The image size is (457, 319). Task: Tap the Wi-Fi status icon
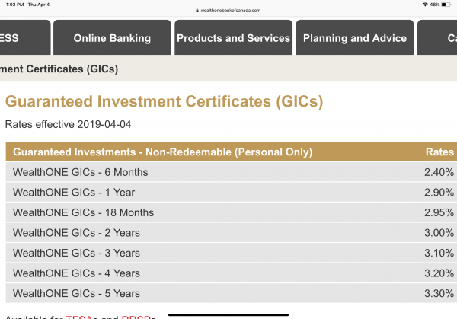click(x=424, y=5)
